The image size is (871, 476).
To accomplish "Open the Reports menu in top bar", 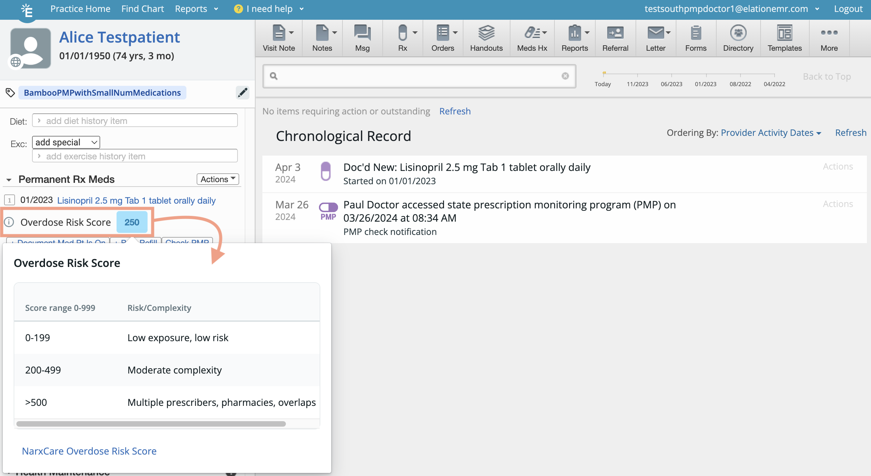I will pos(196,9).
